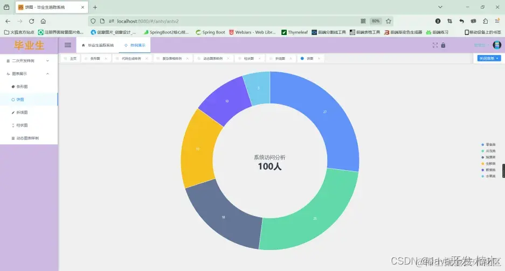Open the 关闭菜单 dropdown button

(489, 58)
